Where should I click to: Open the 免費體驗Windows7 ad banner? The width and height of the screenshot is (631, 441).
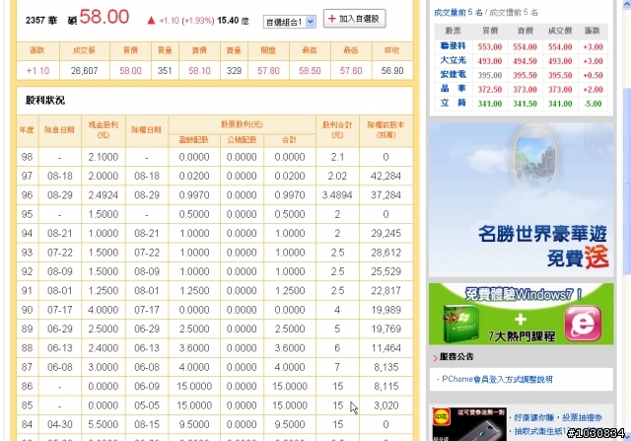coord(522,314)
